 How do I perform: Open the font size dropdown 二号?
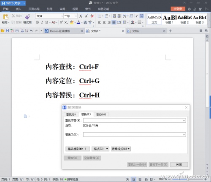[x=70, y=16]
